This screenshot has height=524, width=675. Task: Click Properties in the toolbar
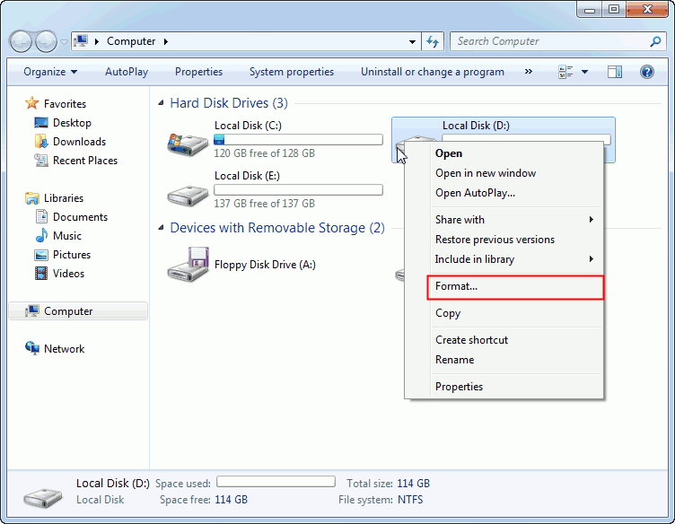(198, 72)
